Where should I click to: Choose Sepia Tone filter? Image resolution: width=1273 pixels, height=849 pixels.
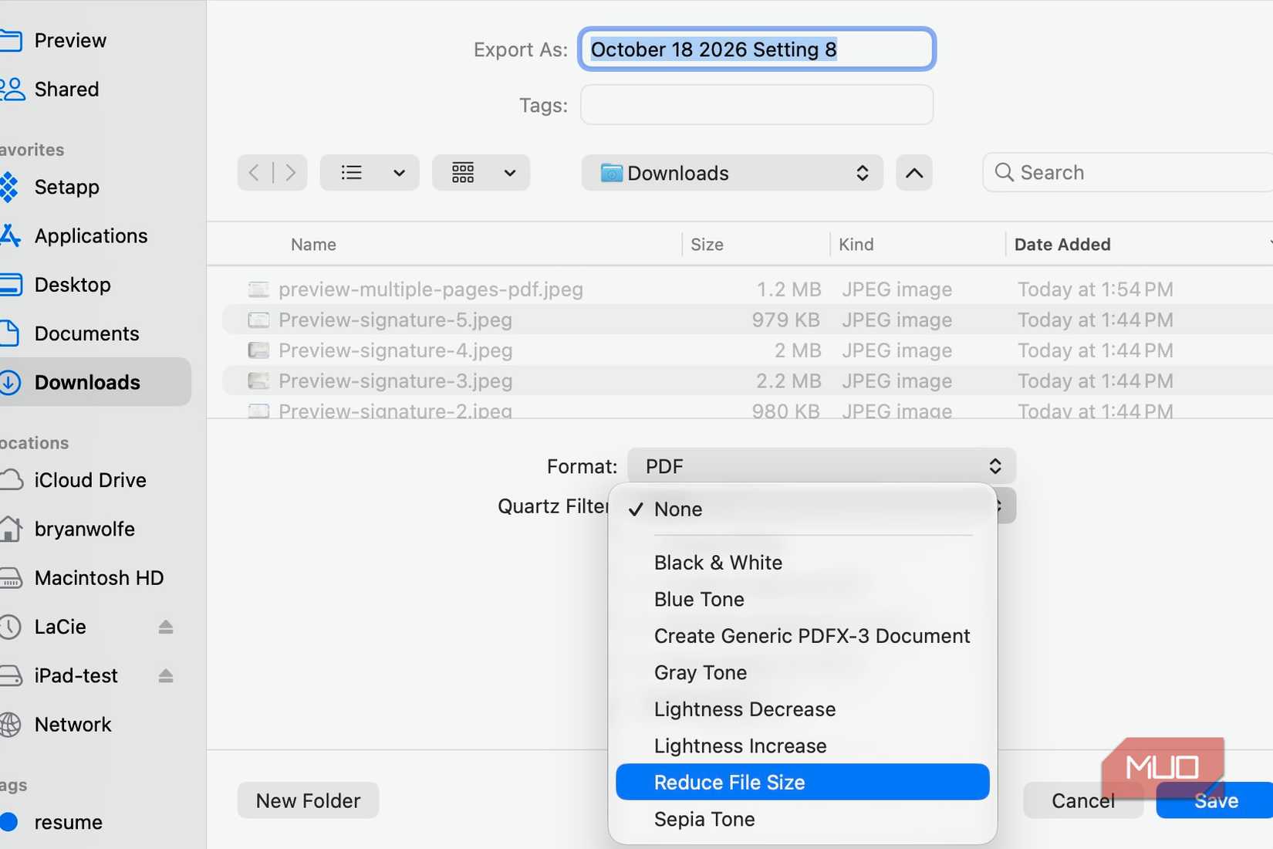click(802, 819)
